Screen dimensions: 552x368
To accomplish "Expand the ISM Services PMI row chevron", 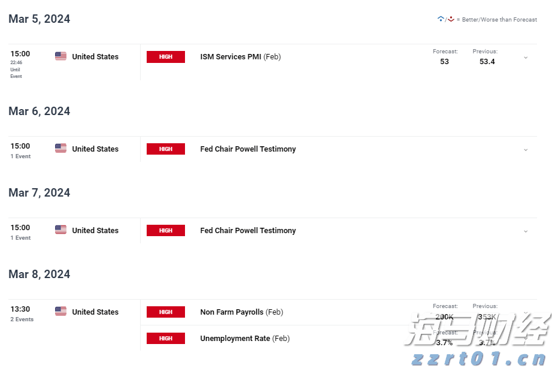I will 526,58.
